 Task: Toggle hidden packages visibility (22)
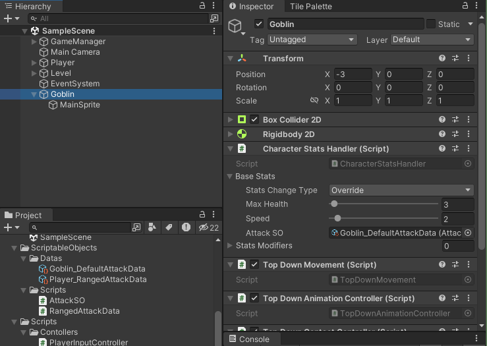tap(208, 227)
